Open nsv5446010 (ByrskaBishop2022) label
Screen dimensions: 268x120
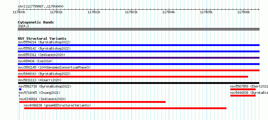44,74
